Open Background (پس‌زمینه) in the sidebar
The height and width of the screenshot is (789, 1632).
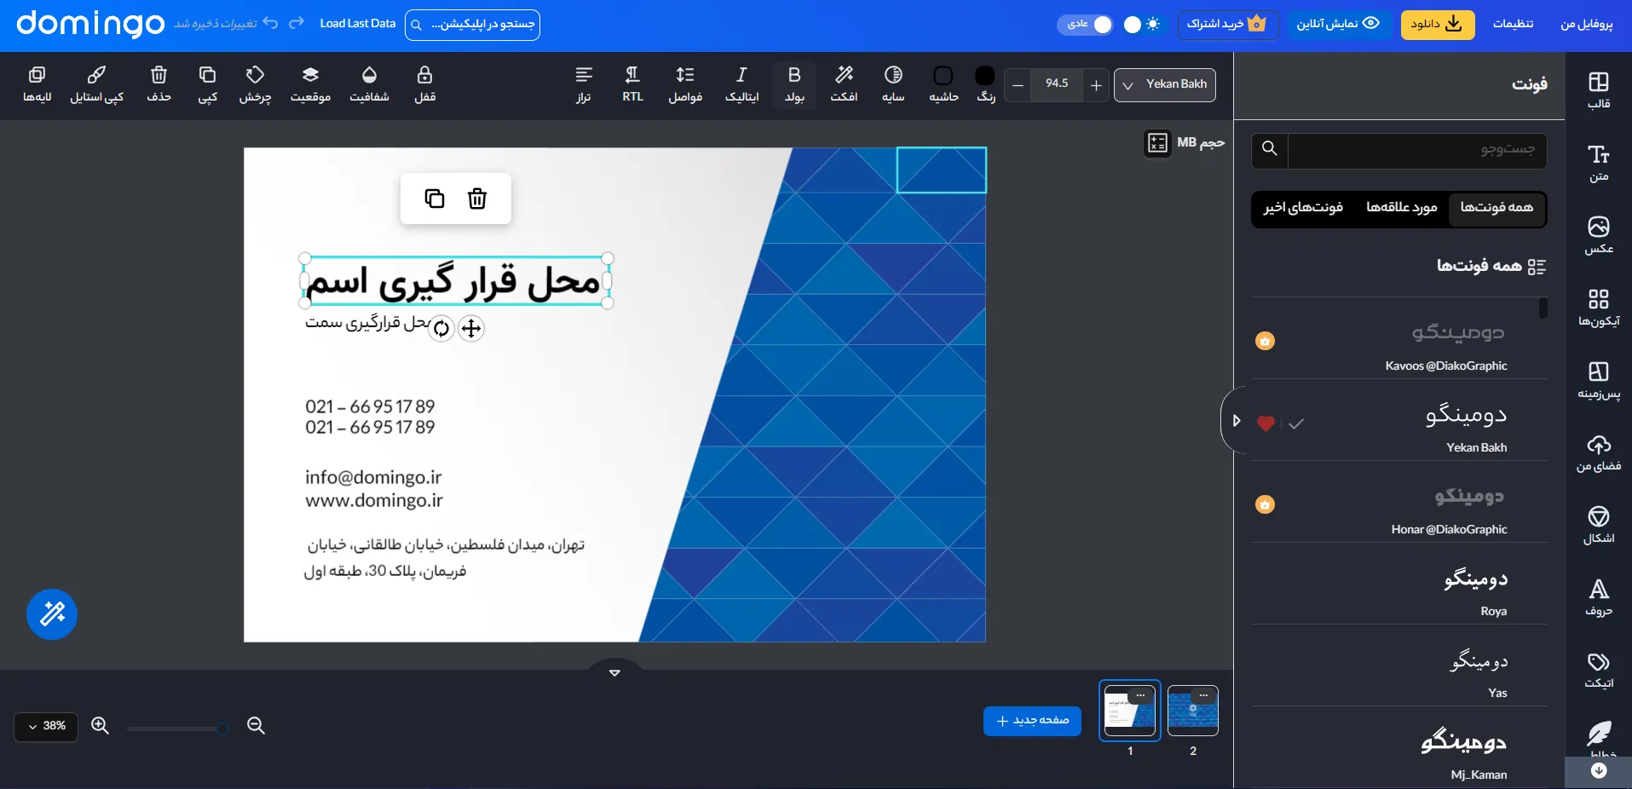1599,380
